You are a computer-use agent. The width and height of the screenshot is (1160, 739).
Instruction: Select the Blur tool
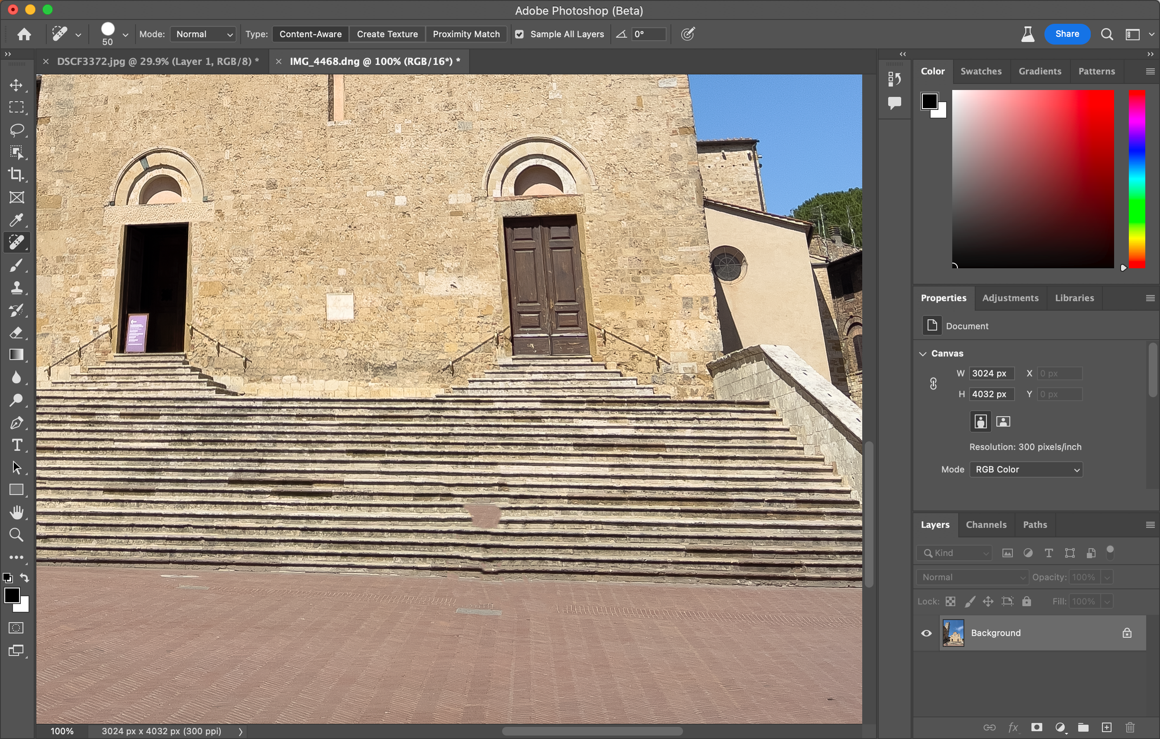coord(16,377)
